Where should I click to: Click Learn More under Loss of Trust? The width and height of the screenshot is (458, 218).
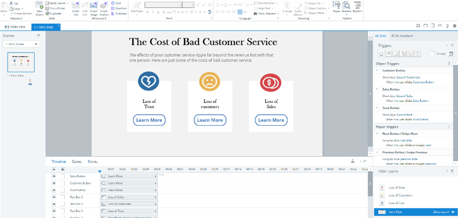(149, 120)
